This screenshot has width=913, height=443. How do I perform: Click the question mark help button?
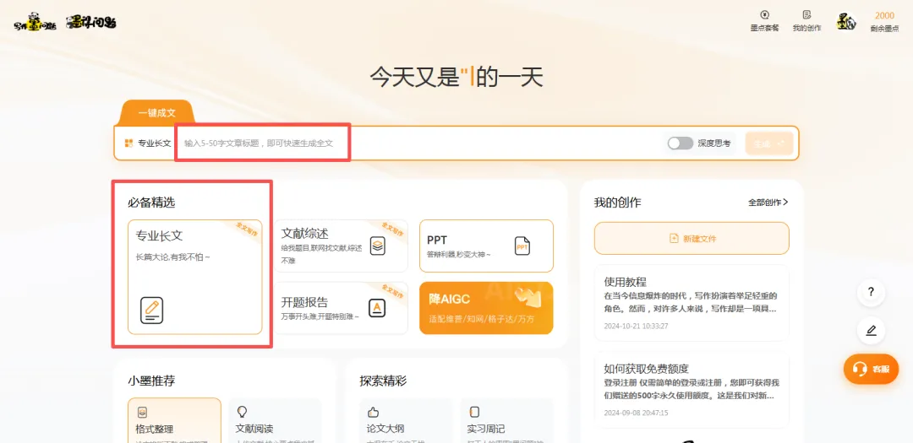coord(871,292)
